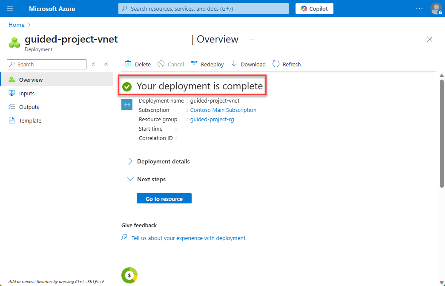Click the vertical scrollbar thumb
The height and width of the screenshot is (286, 445).
pyautogui.click(x=442, y=133)
